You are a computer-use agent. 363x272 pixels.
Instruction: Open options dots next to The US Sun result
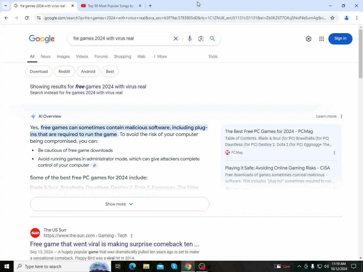coord(132,236)
